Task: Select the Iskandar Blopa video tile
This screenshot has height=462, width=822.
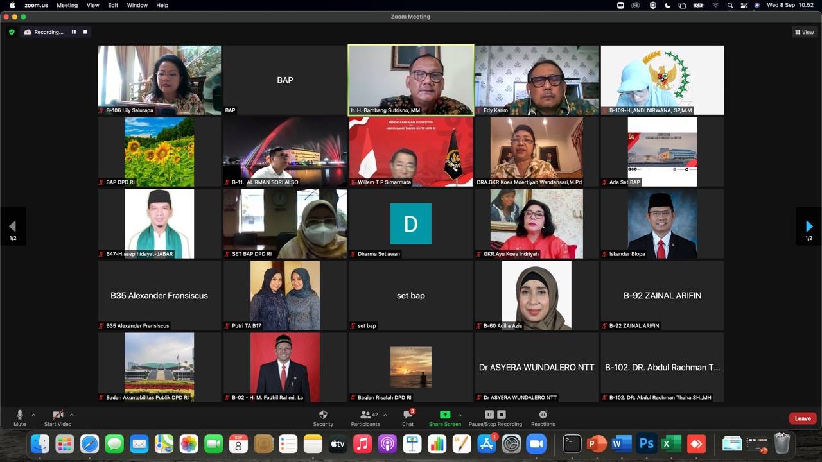Action: (x=662, y=223)
